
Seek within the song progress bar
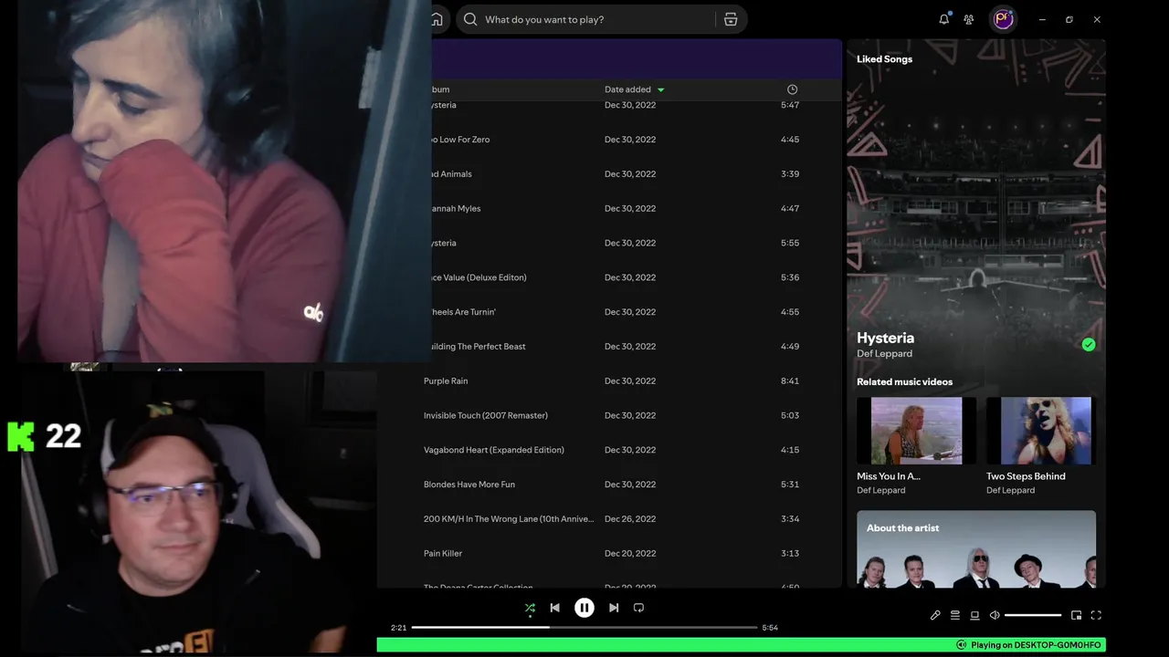584,628
